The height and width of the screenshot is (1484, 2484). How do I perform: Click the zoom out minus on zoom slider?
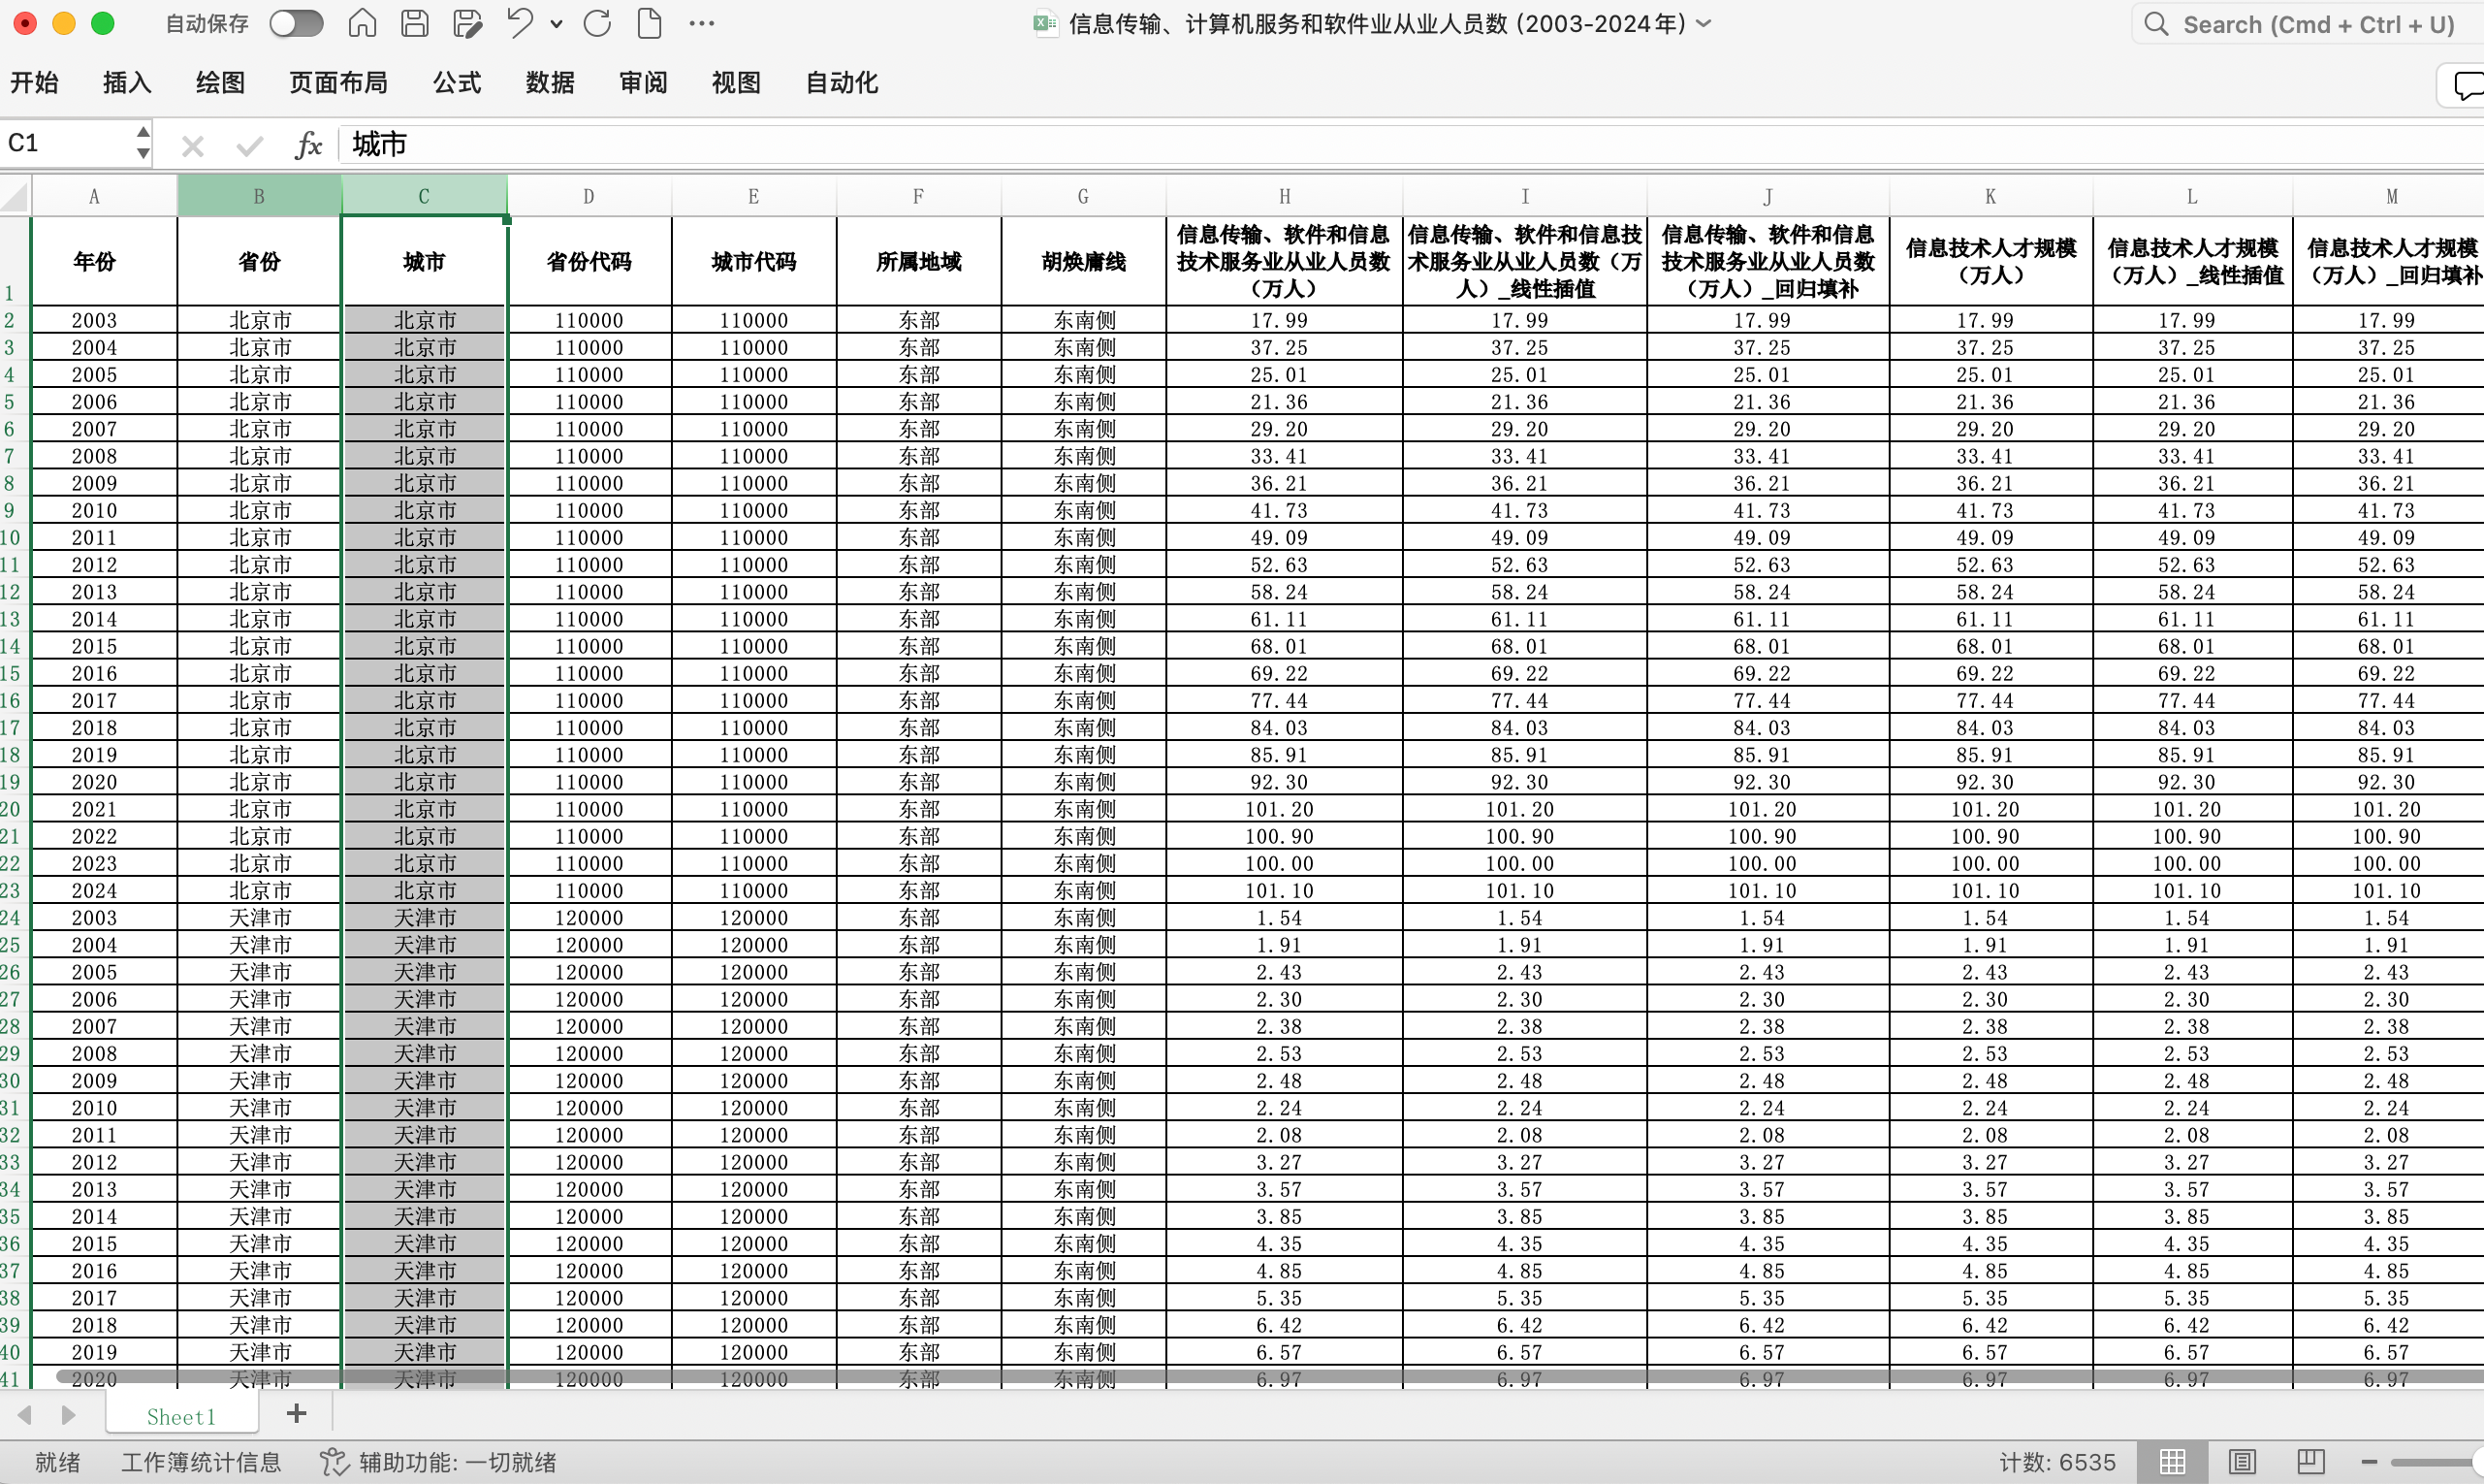point(2369,1462)
